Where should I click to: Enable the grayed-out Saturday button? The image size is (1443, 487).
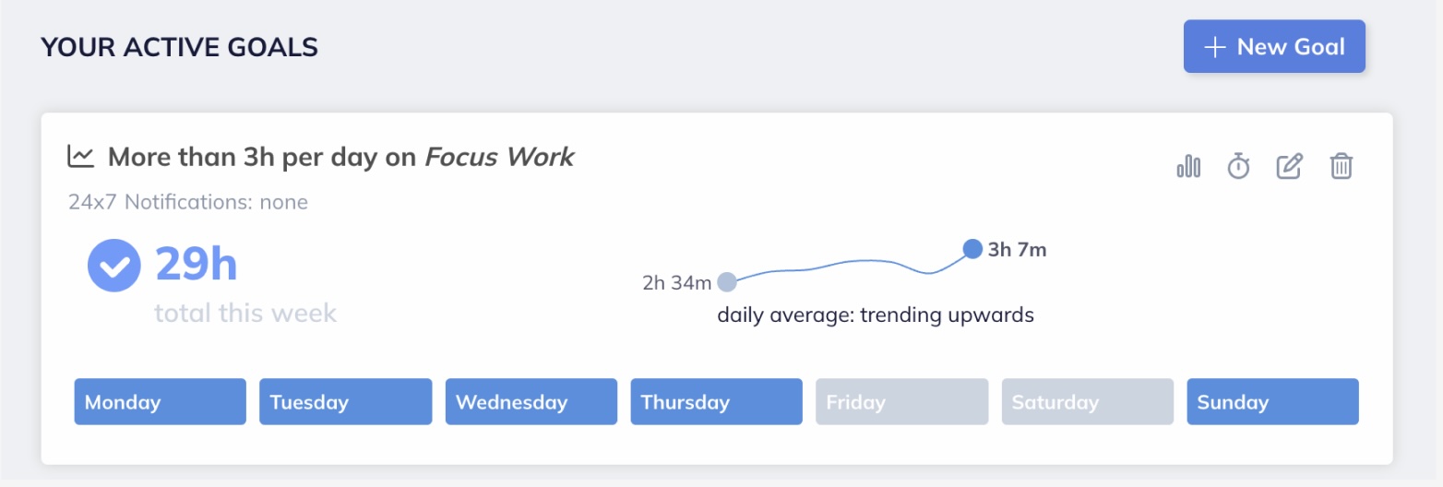(x=1088, y=401)
